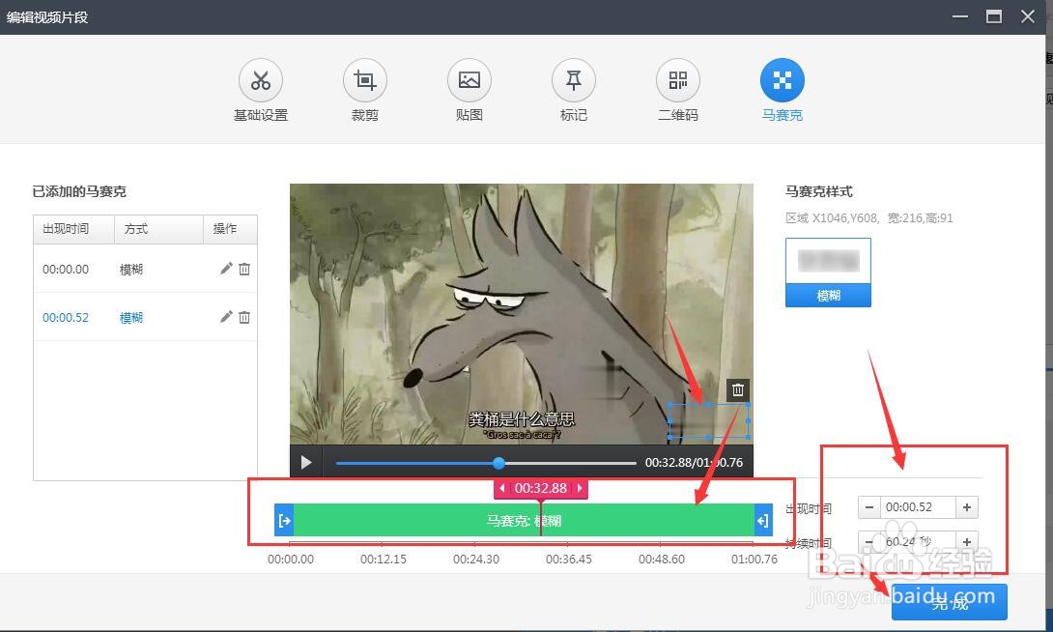Click the trash icon on video preview

737,389
